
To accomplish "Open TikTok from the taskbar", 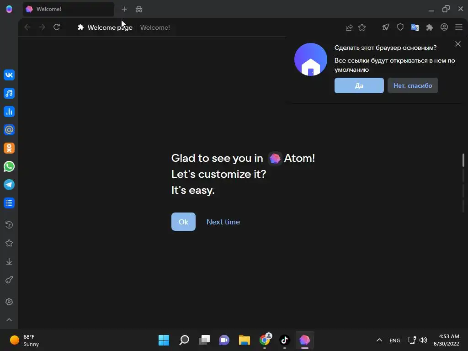I will click(284, 340).
